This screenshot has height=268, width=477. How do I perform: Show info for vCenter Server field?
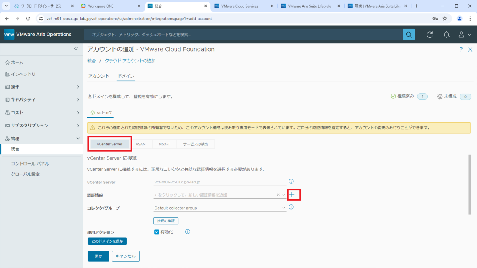[x=291, y=181]
